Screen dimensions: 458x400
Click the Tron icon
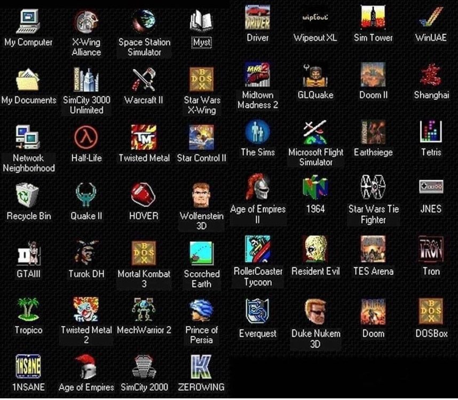coord(431,249)
